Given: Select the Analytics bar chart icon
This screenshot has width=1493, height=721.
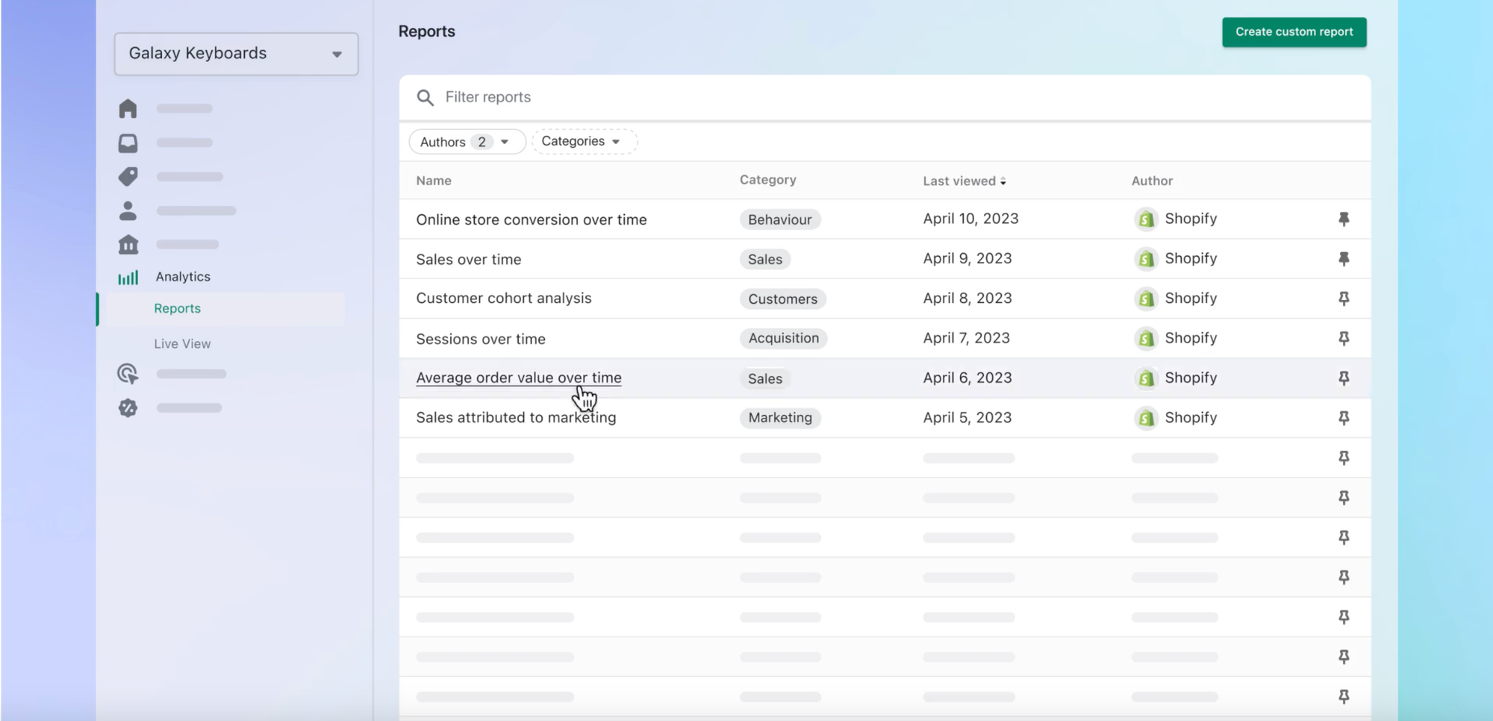Looking at the screenshot, I should tap(128, 276).
